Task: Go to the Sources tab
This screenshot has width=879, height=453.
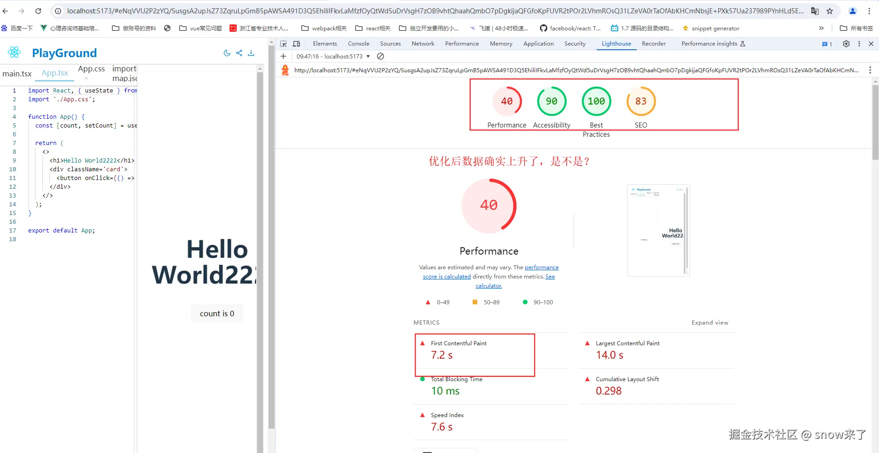Action: pyautogui.click(x=390, y=44)
